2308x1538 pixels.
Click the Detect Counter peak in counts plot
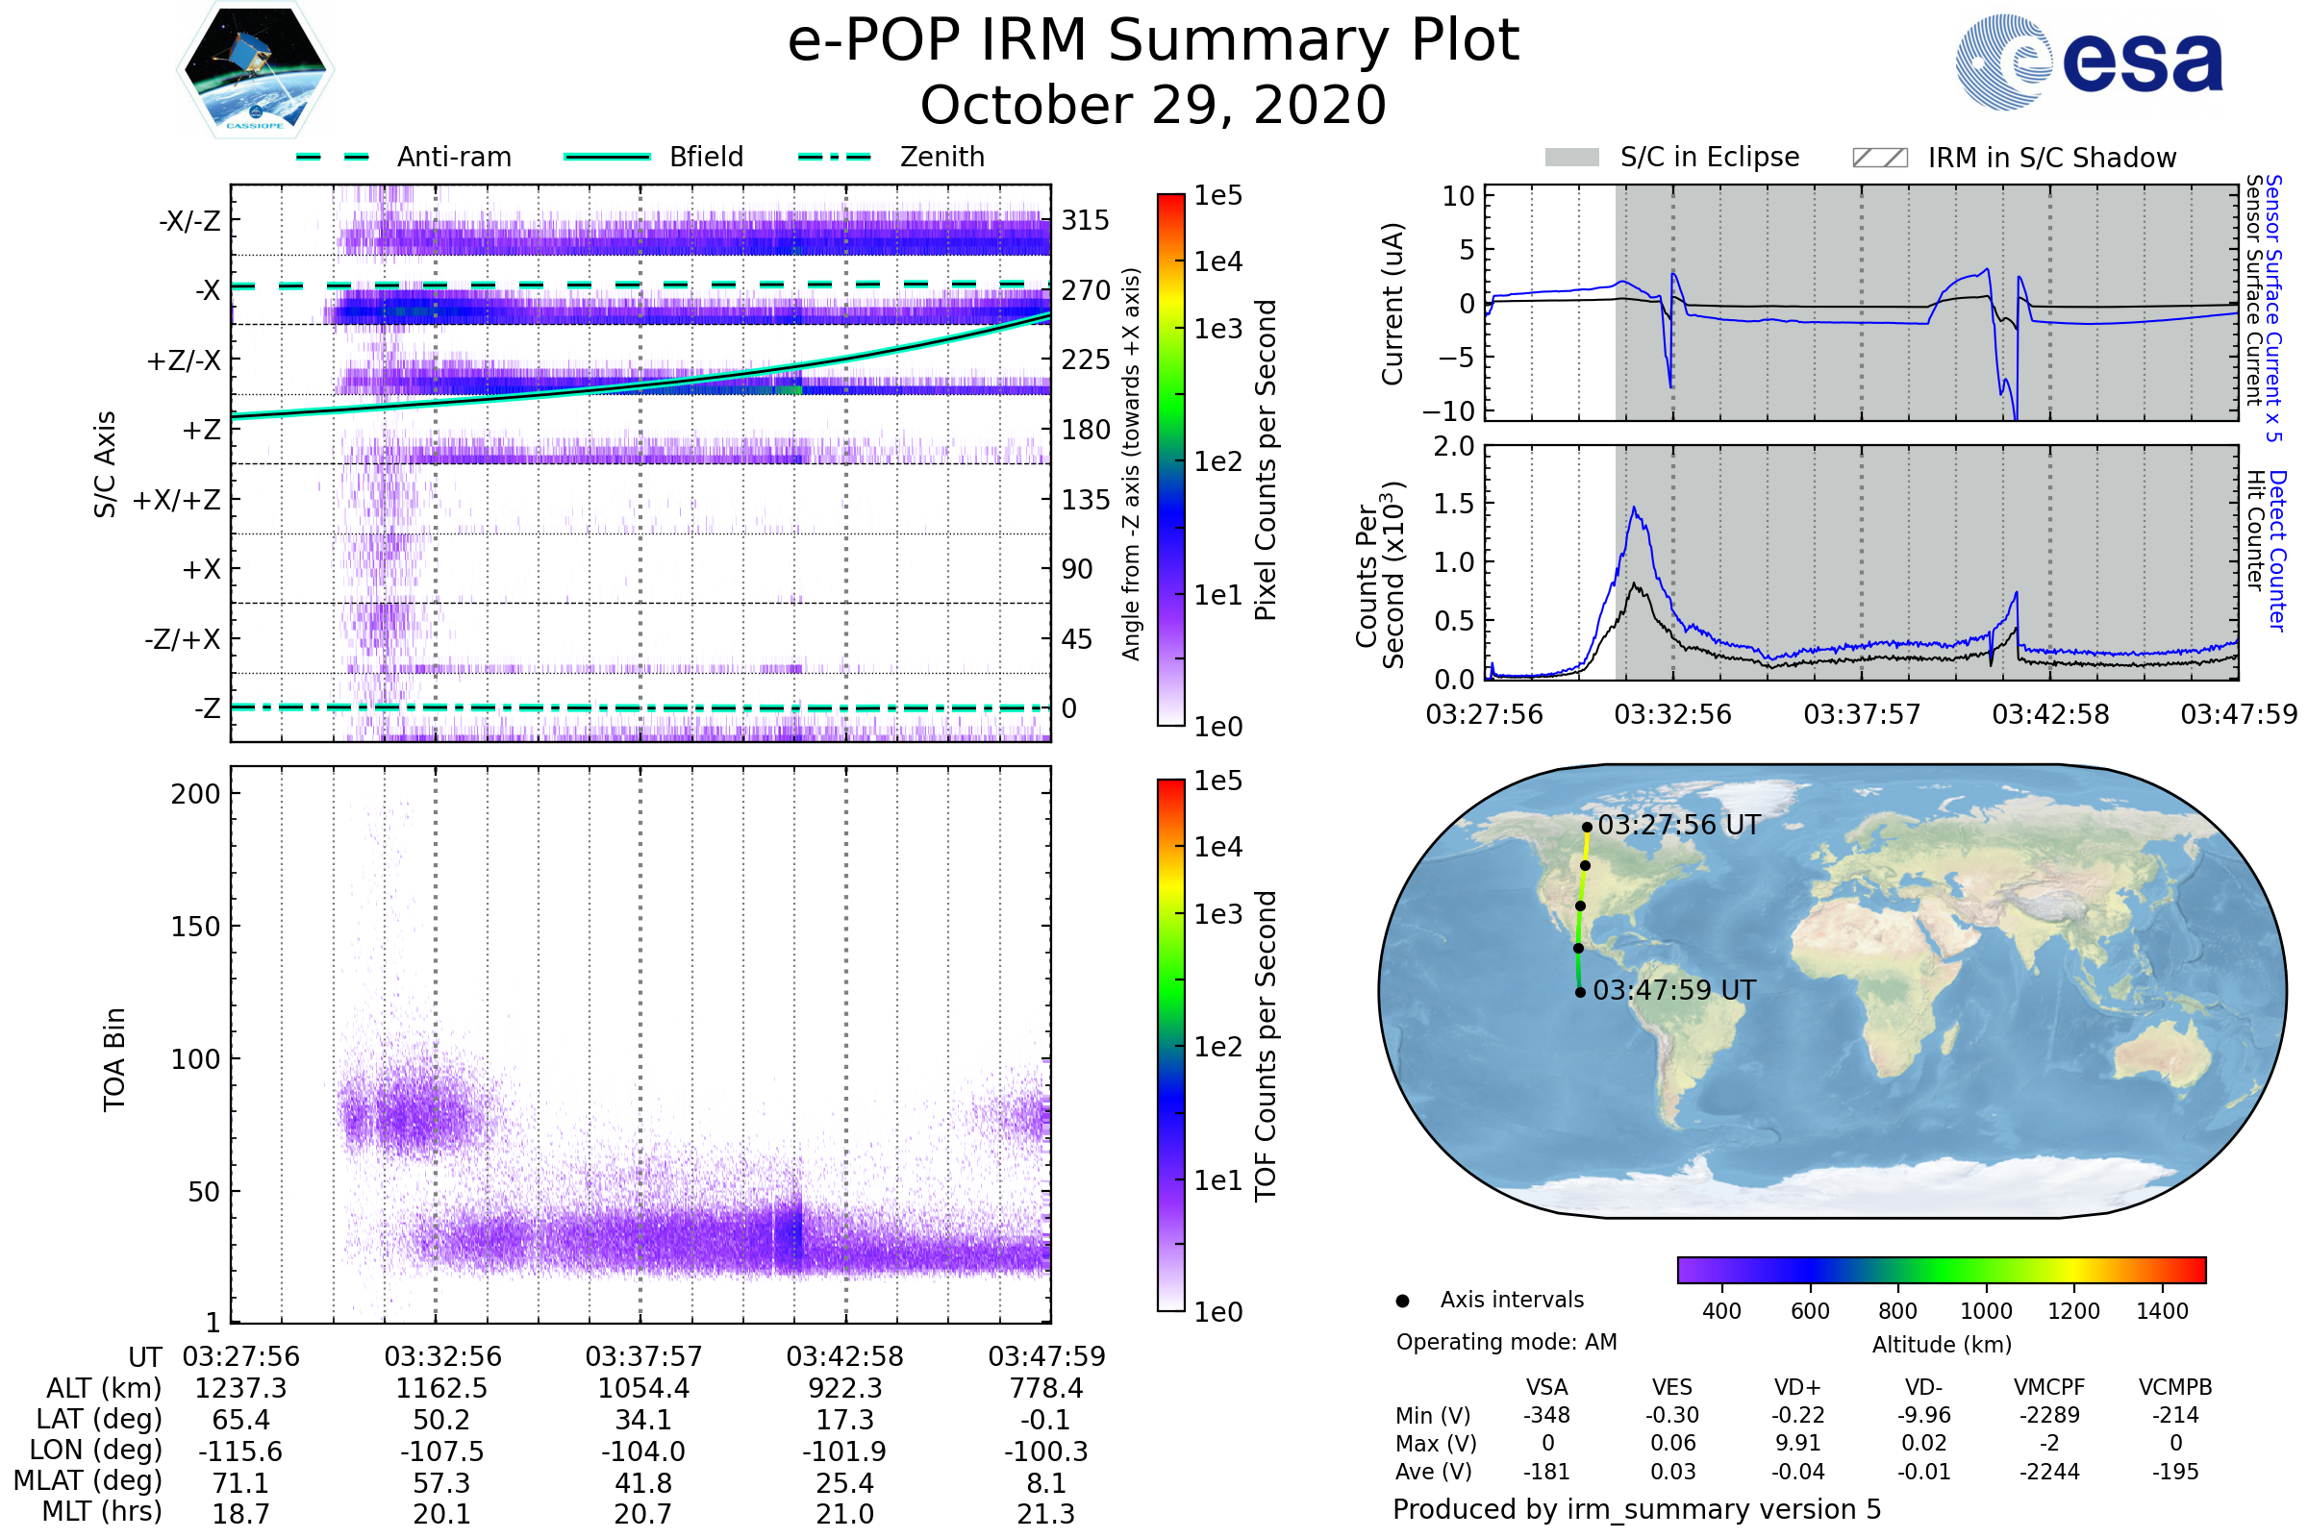(x=1634, y=509)
